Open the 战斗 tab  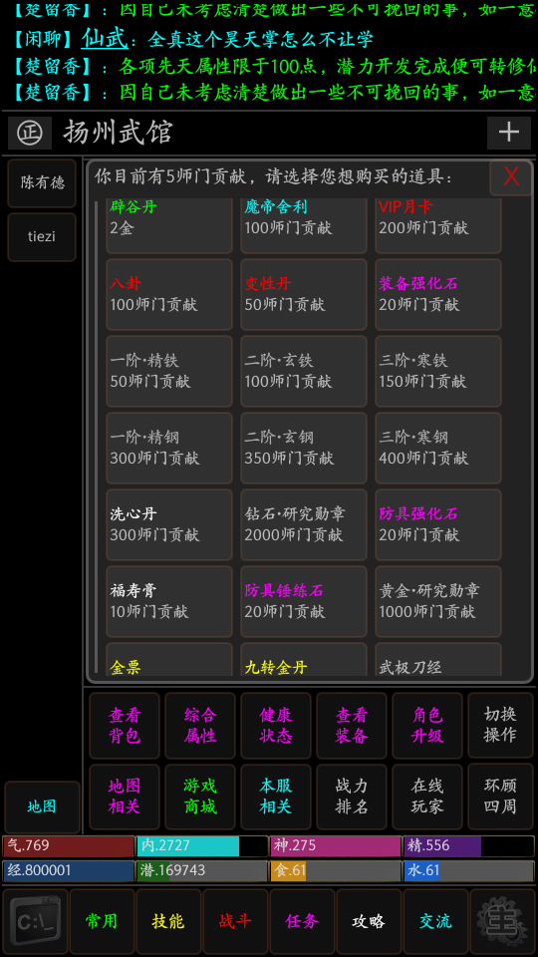click(235, 920)
